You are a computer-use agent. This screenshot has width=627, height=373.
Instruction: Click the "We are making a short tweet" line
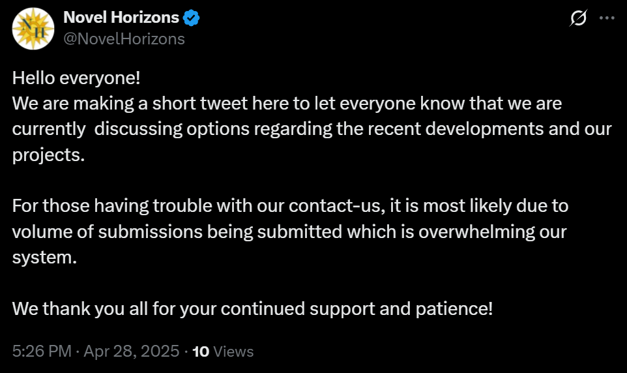tap(287, 103)
